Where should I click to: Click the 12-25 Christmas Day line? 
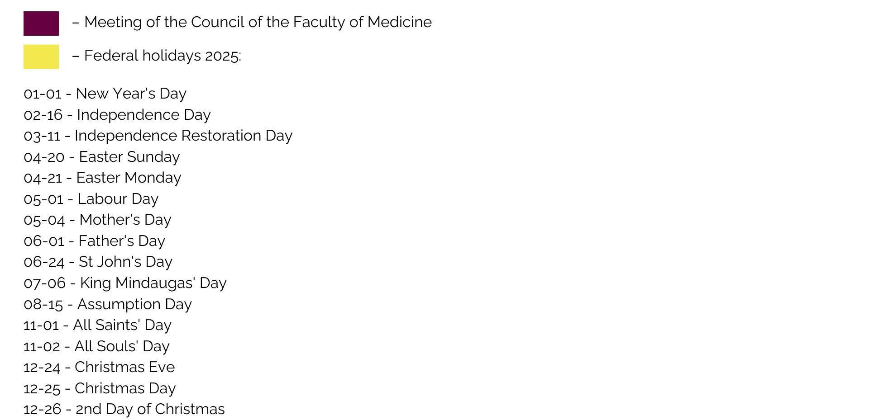(100, 388)
